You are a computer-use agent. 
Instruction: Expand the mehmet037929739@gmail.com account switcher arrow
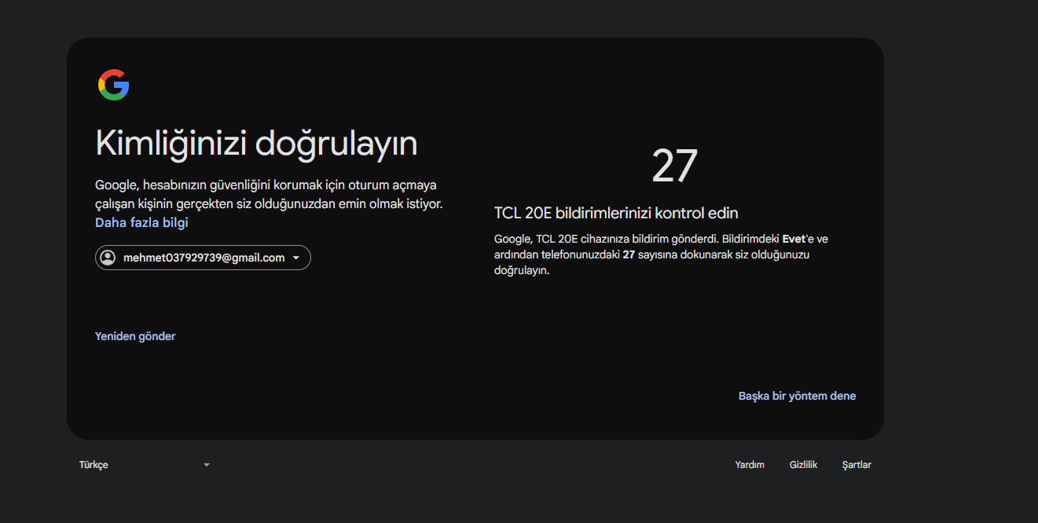point(296,258)
